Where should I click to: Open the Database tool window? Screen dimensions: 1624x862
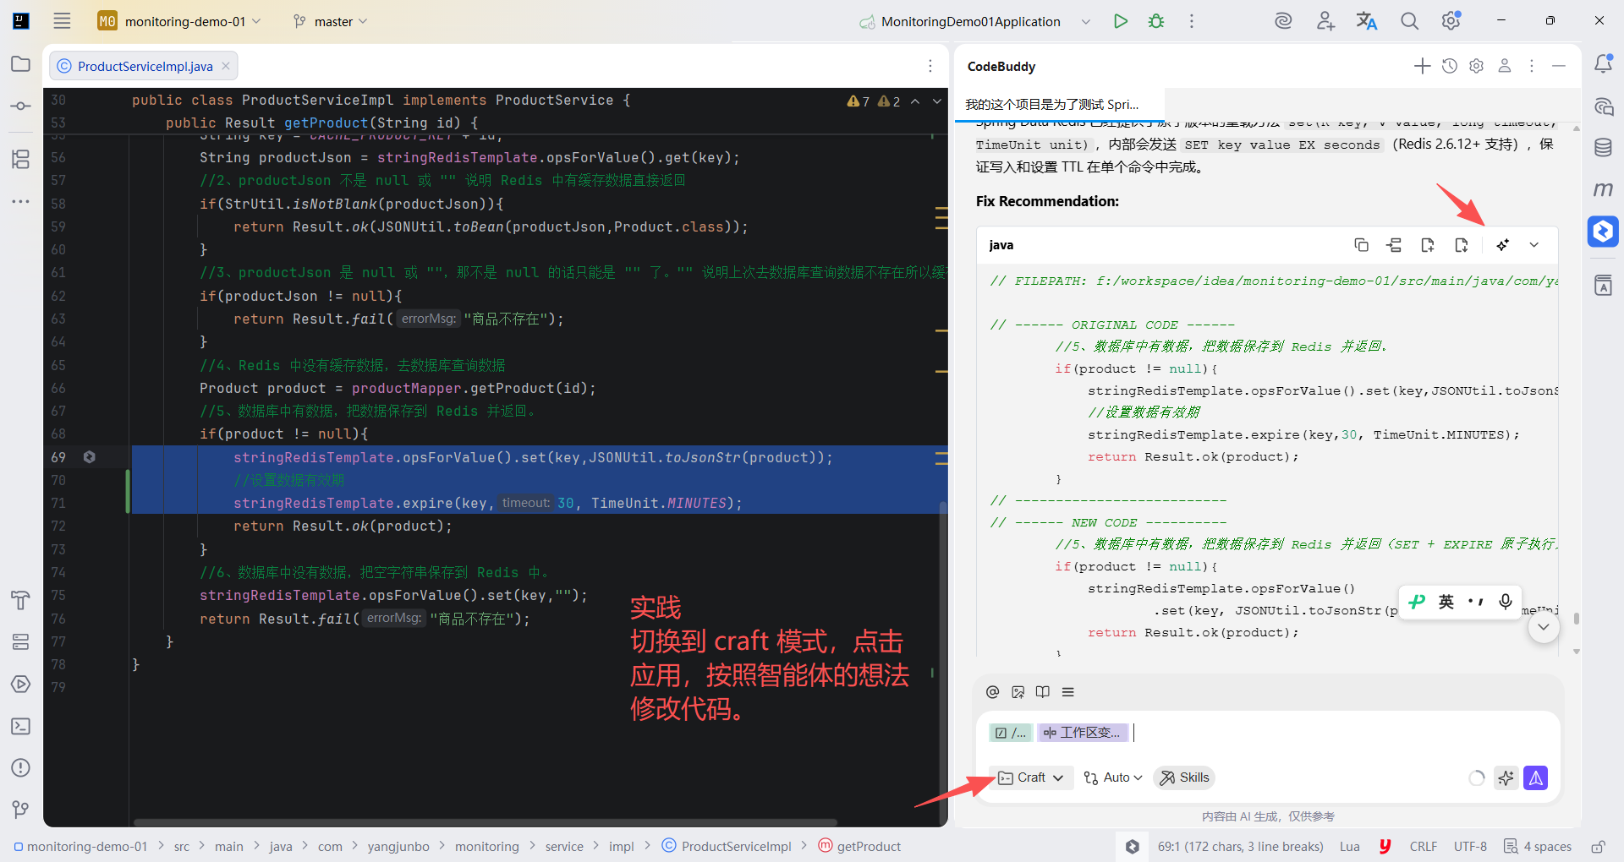click(1603, 147)
